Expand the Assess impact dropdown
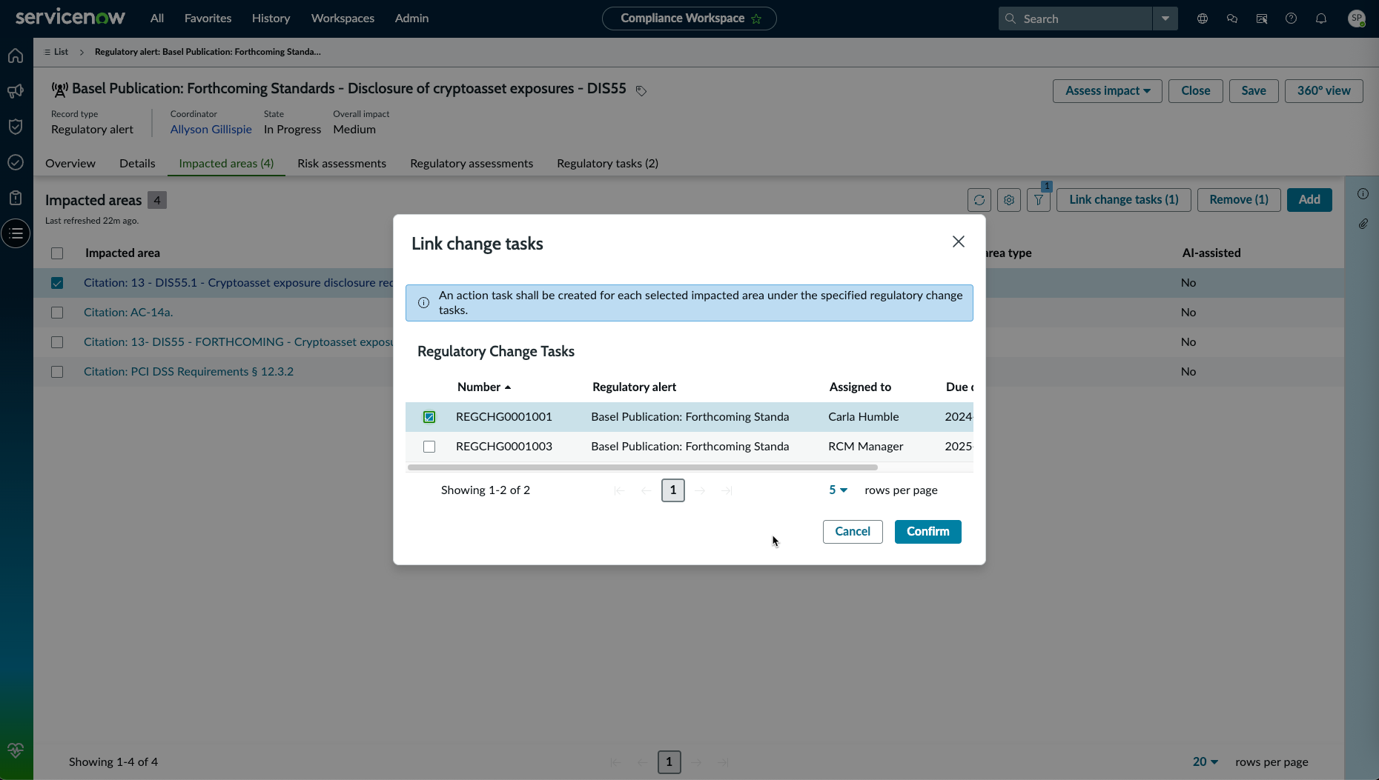1379x780 pixels. click(1108, 91)
